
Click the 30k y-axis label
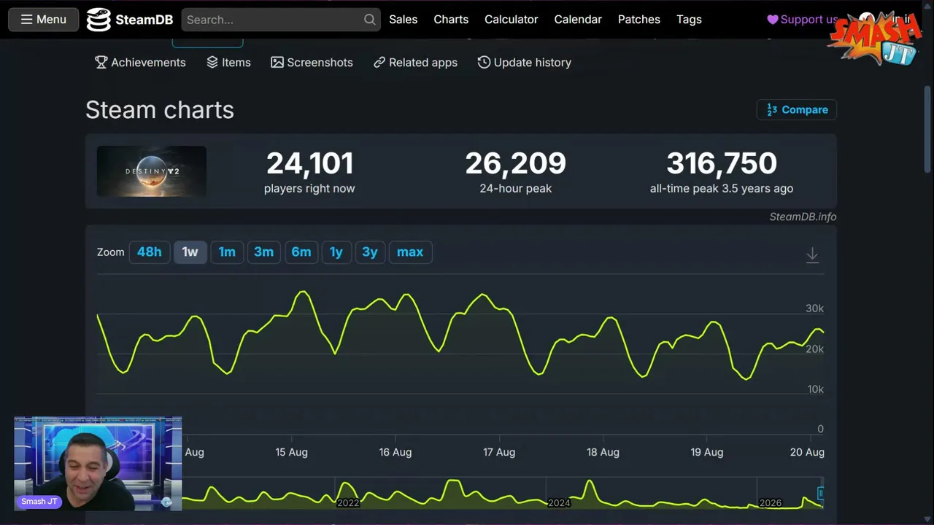tap(815, 308)
